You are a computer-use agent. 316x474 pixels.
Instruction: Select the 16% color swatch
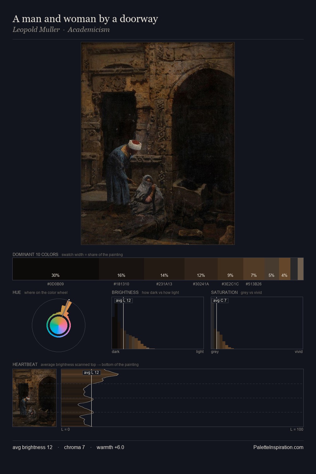(x=121, y=269)
